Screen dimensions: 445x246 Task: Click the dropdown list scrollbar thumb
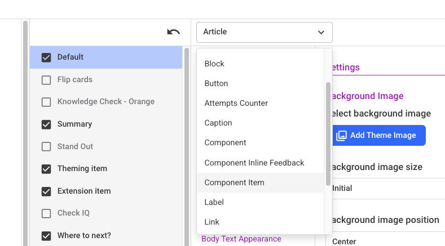pos(328,134)
